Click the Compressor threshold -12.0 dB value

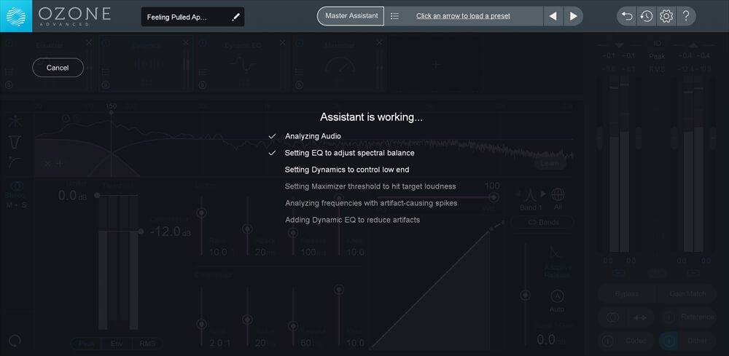click(x=170, y=232)
